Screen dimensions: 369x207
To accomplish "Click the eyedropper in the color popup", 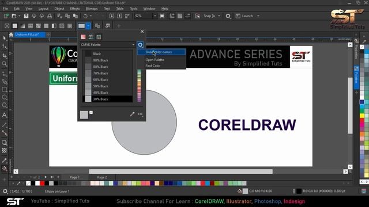I will coord(132,114).
